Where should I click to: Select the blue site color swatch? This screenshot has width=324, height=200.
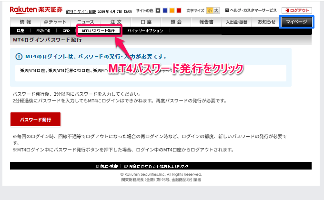165,10
